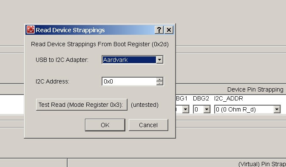Click the question mark help button
Image resolution: width=286 pixels, height=167 pixels.
click(x=159, y=30)
